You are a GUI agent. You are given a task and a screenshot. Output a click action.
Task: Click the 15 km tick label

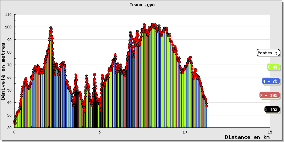pyautogui.click(x=270, y=131)
